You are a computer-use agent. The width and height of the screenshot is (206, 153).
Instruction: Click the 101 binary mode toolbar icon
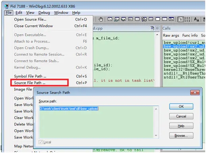pyautogui.click(x=187, y=19)
